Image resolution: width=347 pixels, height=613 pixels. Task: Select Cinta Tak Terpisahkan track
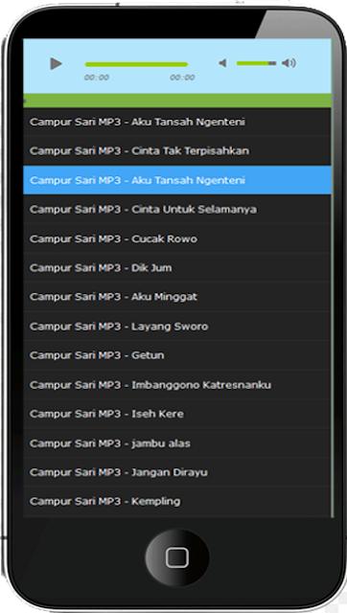point(177,151)
